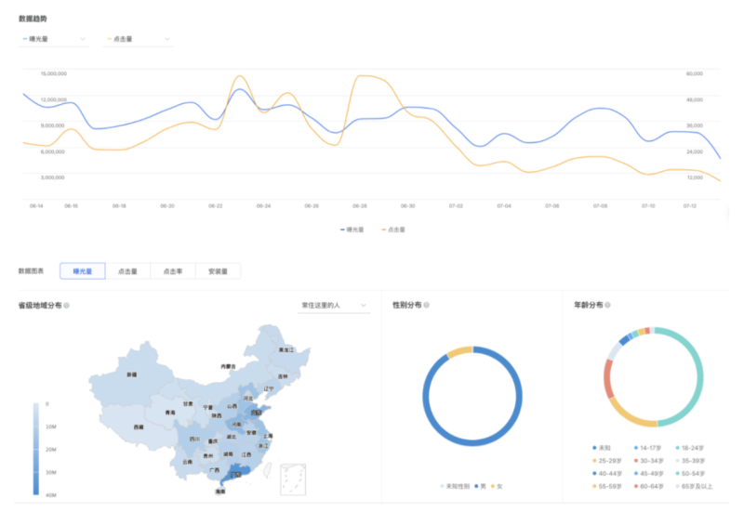Switch to the 点击率 data chart tab
Screen dimensions: 744x512
coord(172,271)
